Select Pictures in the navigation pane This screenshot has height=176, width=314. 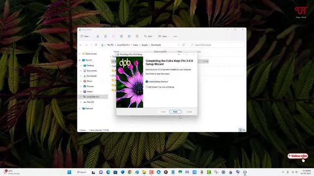coord(90,86)
